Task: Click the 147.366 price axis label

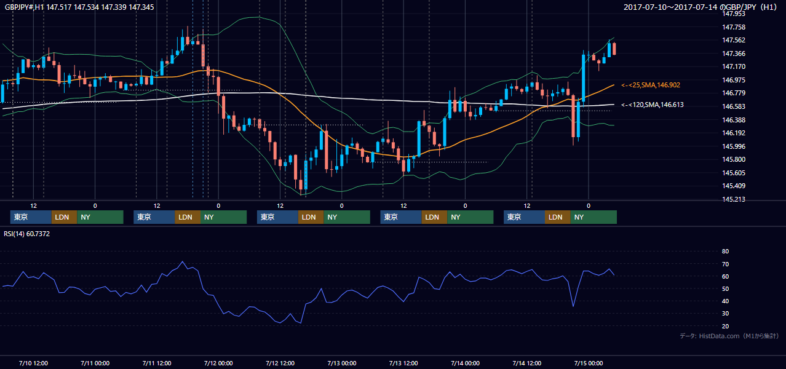Action: point(733,54)
